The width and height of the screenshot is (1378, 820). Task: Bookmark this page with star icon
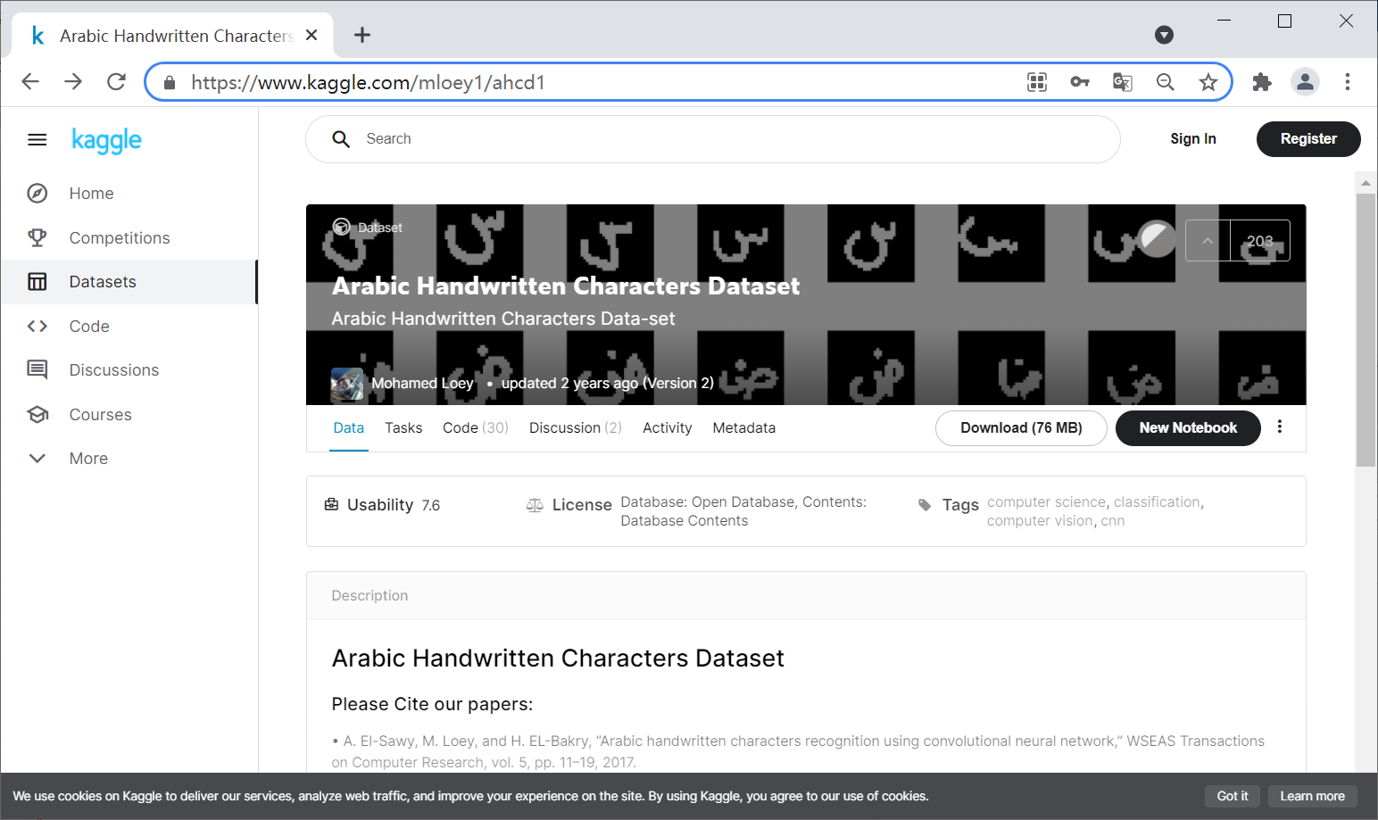pos(1208,82)
